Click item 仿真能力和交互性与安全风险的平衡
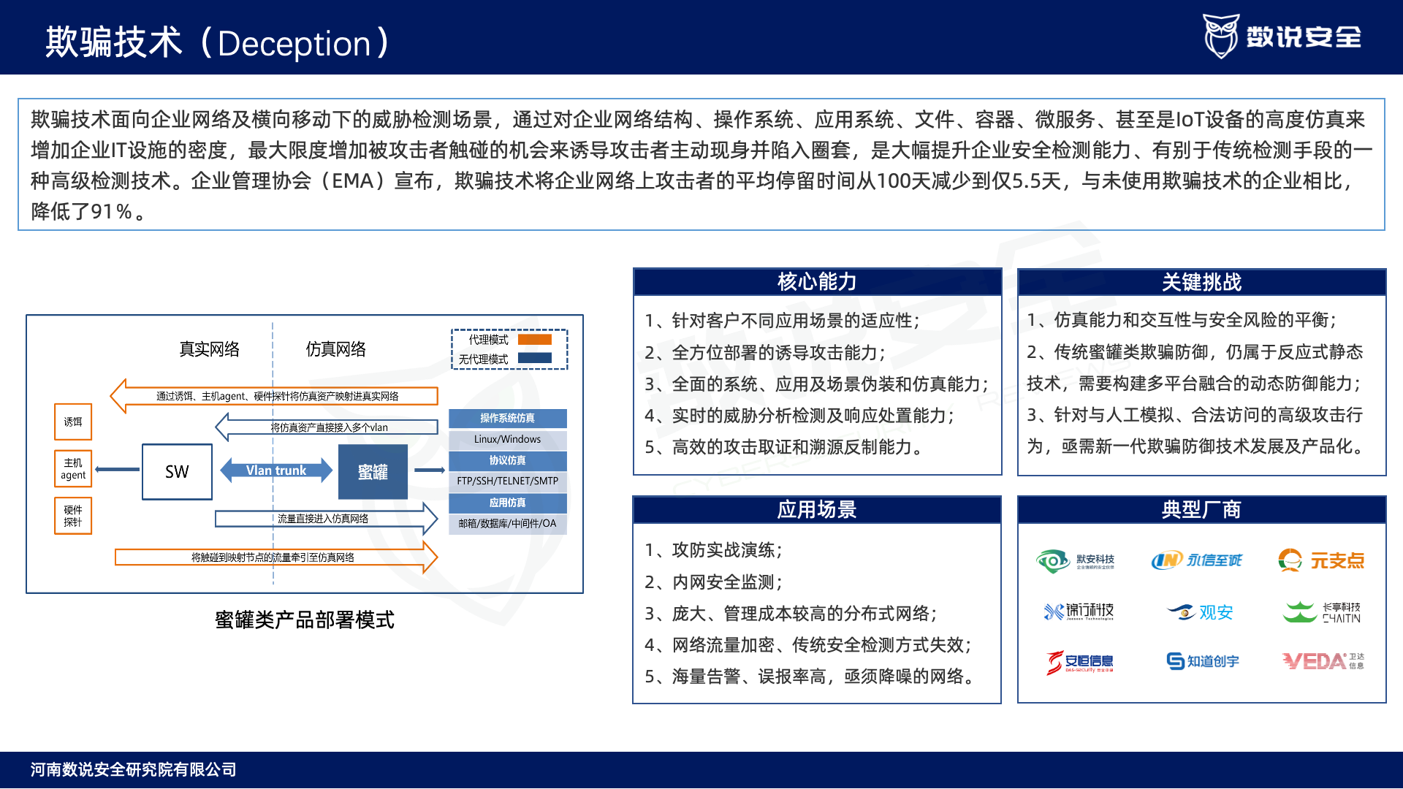 1182,320
